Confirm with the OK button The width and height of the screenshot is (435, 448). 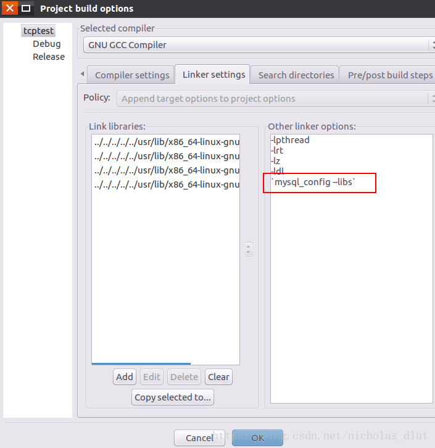tap(257, 438)
